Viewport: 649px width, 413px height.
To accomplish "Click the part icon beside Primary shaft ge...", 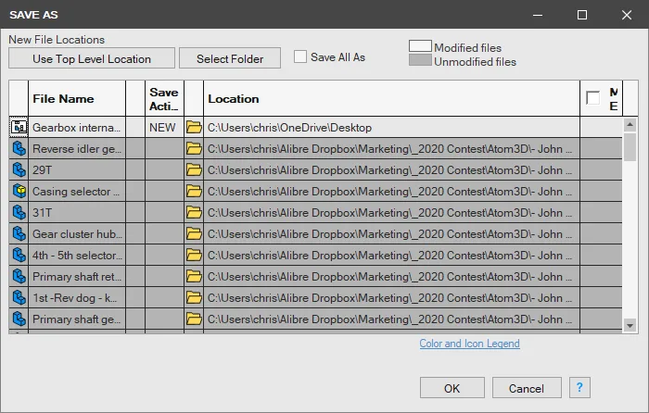I will 19,319.
